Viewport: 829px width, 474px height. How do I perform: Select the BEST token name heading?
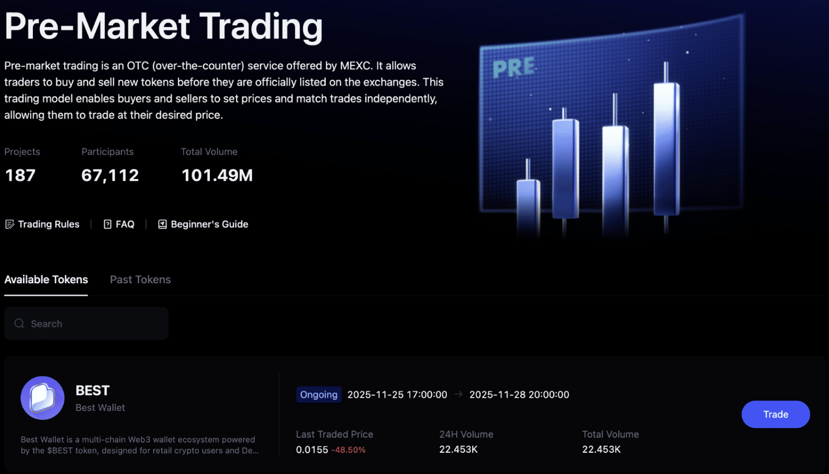pos(93,390)
